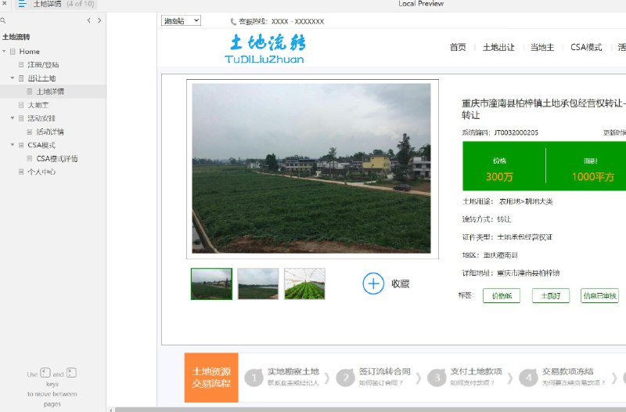Click the 信息已审核 tag button
This screenshot has width=626, height=412.
[x=599, y=296]
